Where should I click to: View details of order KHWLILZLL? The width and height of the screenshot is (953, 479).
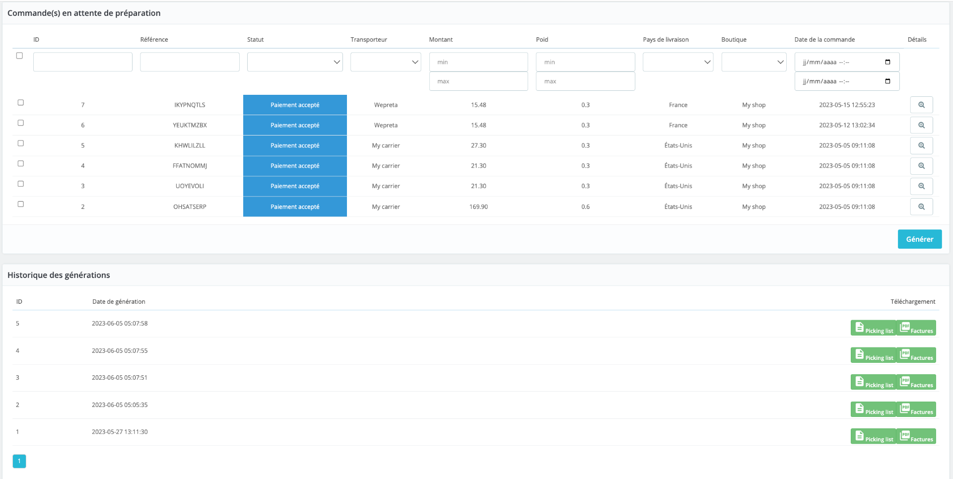coord(921,145)
